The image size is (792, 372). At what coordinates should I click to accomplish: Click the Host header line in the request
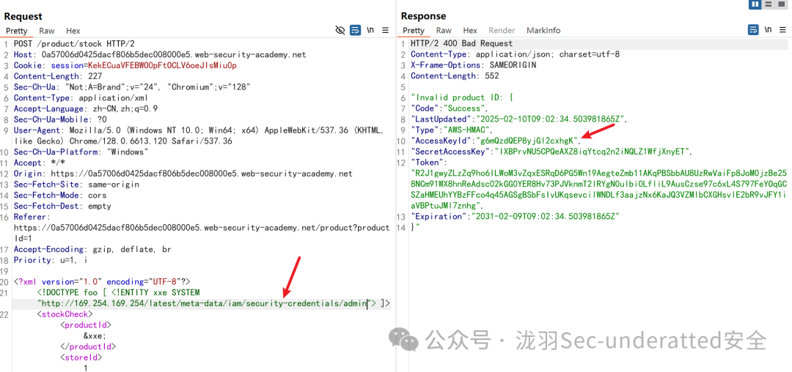(x=160, y=54)
